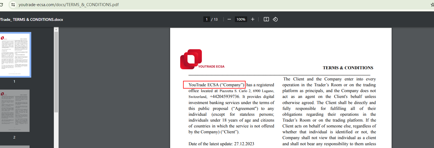Click the YouTrade ECSA logo in document
434x148 pixels.
[x=202, y=60]
